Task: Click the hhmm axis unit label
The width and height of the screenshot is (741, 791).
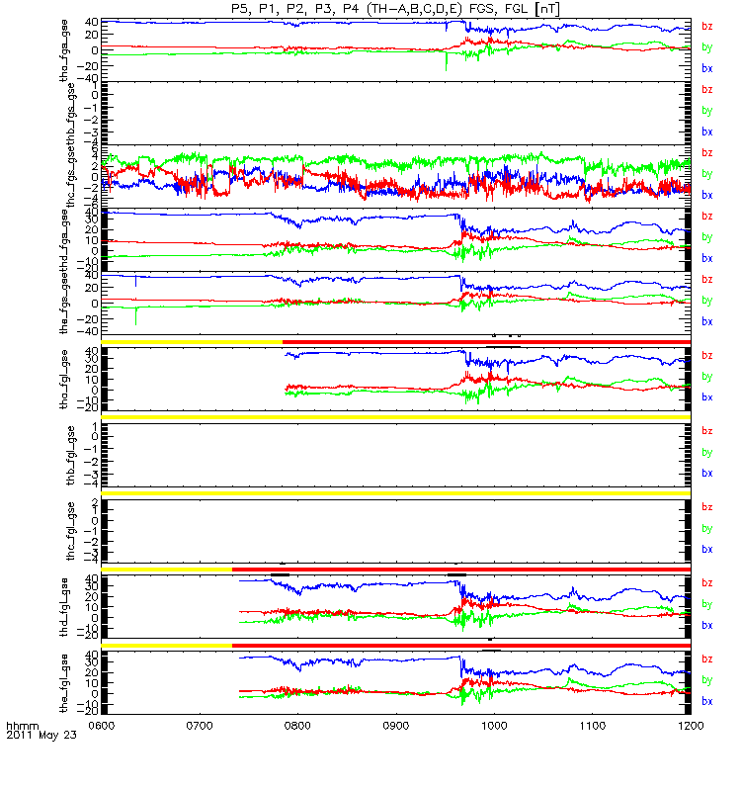Action: (23, 727)
